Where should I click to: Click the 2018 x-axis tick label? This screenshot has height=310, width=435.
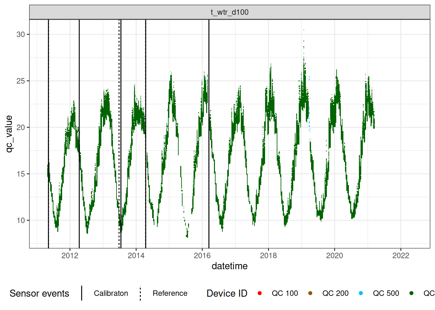pos(268,256)
